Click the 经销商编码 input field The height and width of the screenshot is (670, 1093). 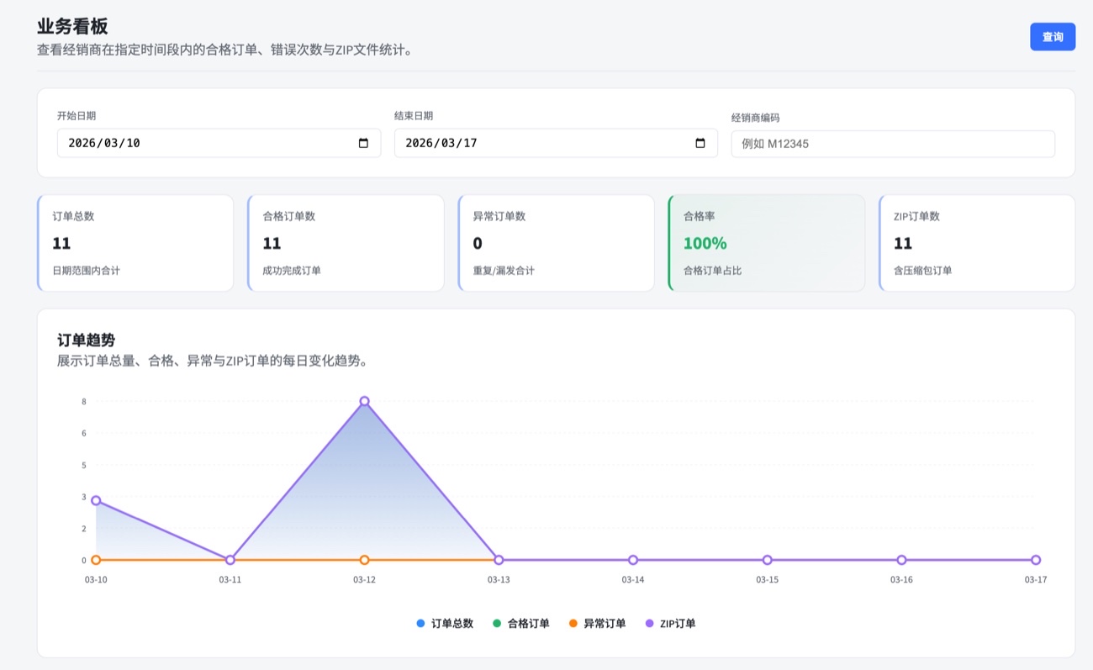[893, 144]
